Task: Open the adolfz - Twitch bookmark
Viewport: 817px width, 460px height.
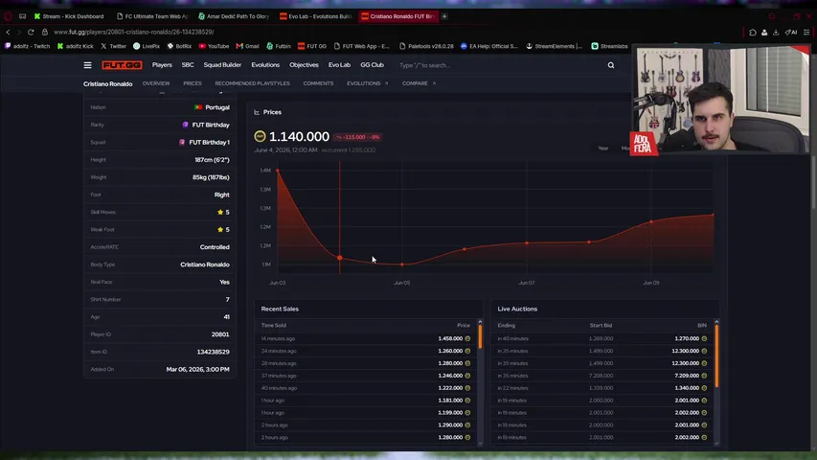Action: coord(27,46)
